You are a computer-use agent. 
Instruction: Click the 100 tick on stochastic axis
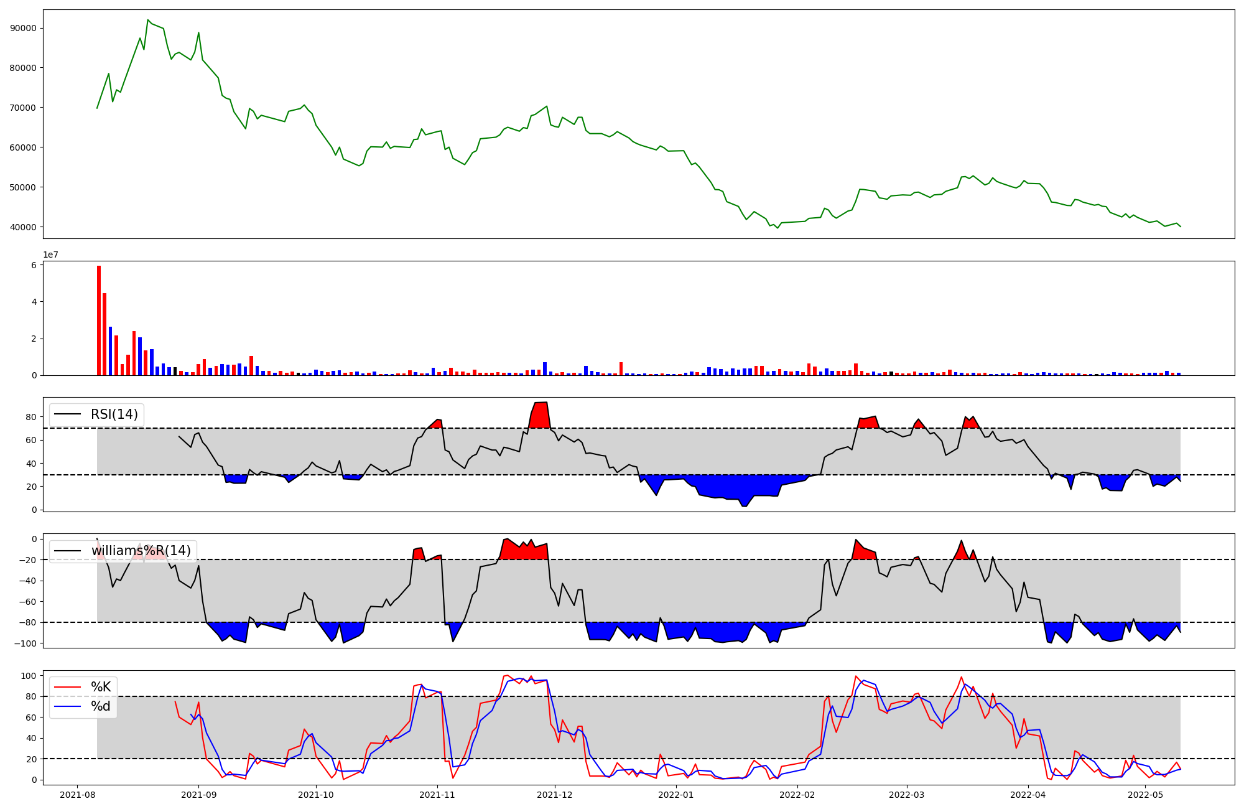coord(30,676)
